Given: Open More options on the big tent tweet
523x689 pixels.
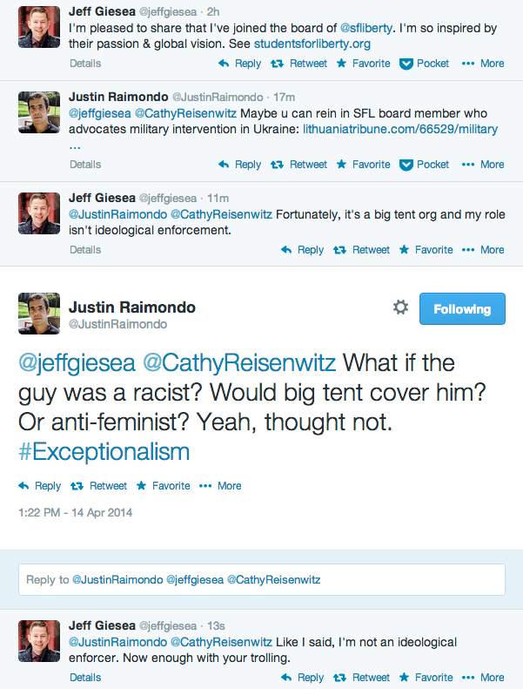Looking at the screenshot, I should (483, 250).
